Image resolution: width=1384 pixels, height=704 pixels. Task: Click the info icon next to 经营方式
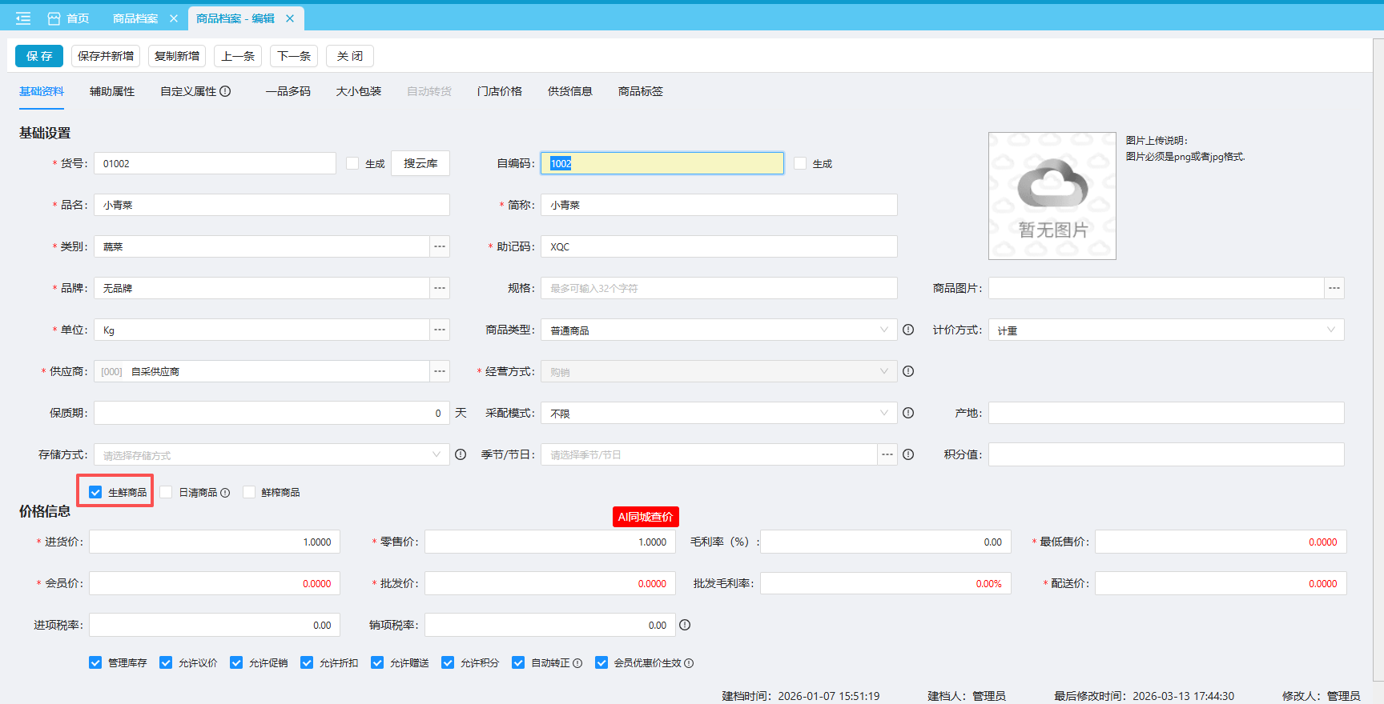pos(908,371)
